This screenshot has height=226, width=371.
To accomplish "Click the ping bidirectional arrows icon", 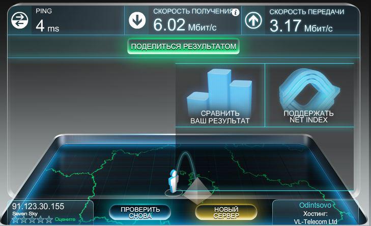I will [x=20, y=20].
